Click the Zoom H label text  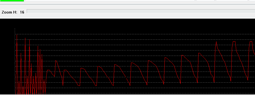click(9, 12)
